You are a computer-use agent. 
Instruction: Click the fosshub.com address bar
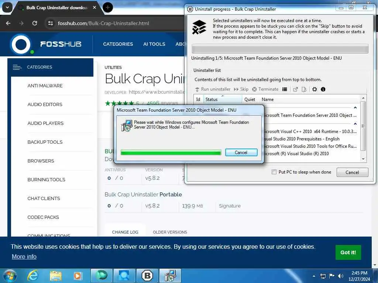[x=103, y=23]
